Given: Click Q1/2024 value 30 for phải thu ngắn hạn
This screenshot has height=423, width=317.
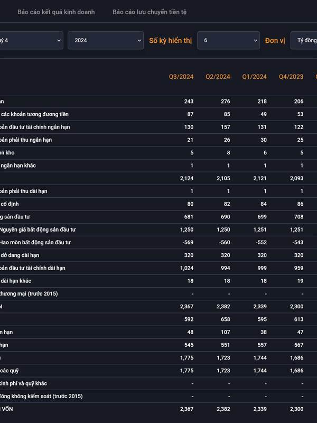Looking at the screenshot, I should (x=263, y=140).
